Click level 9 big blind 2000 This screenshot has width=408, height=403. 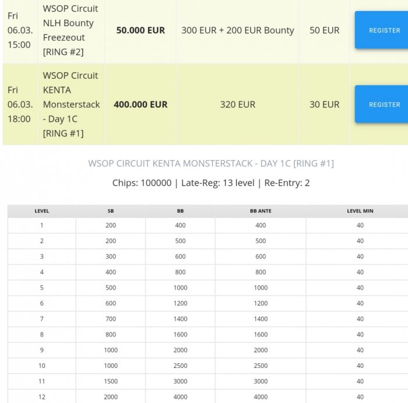click(180, 351)
